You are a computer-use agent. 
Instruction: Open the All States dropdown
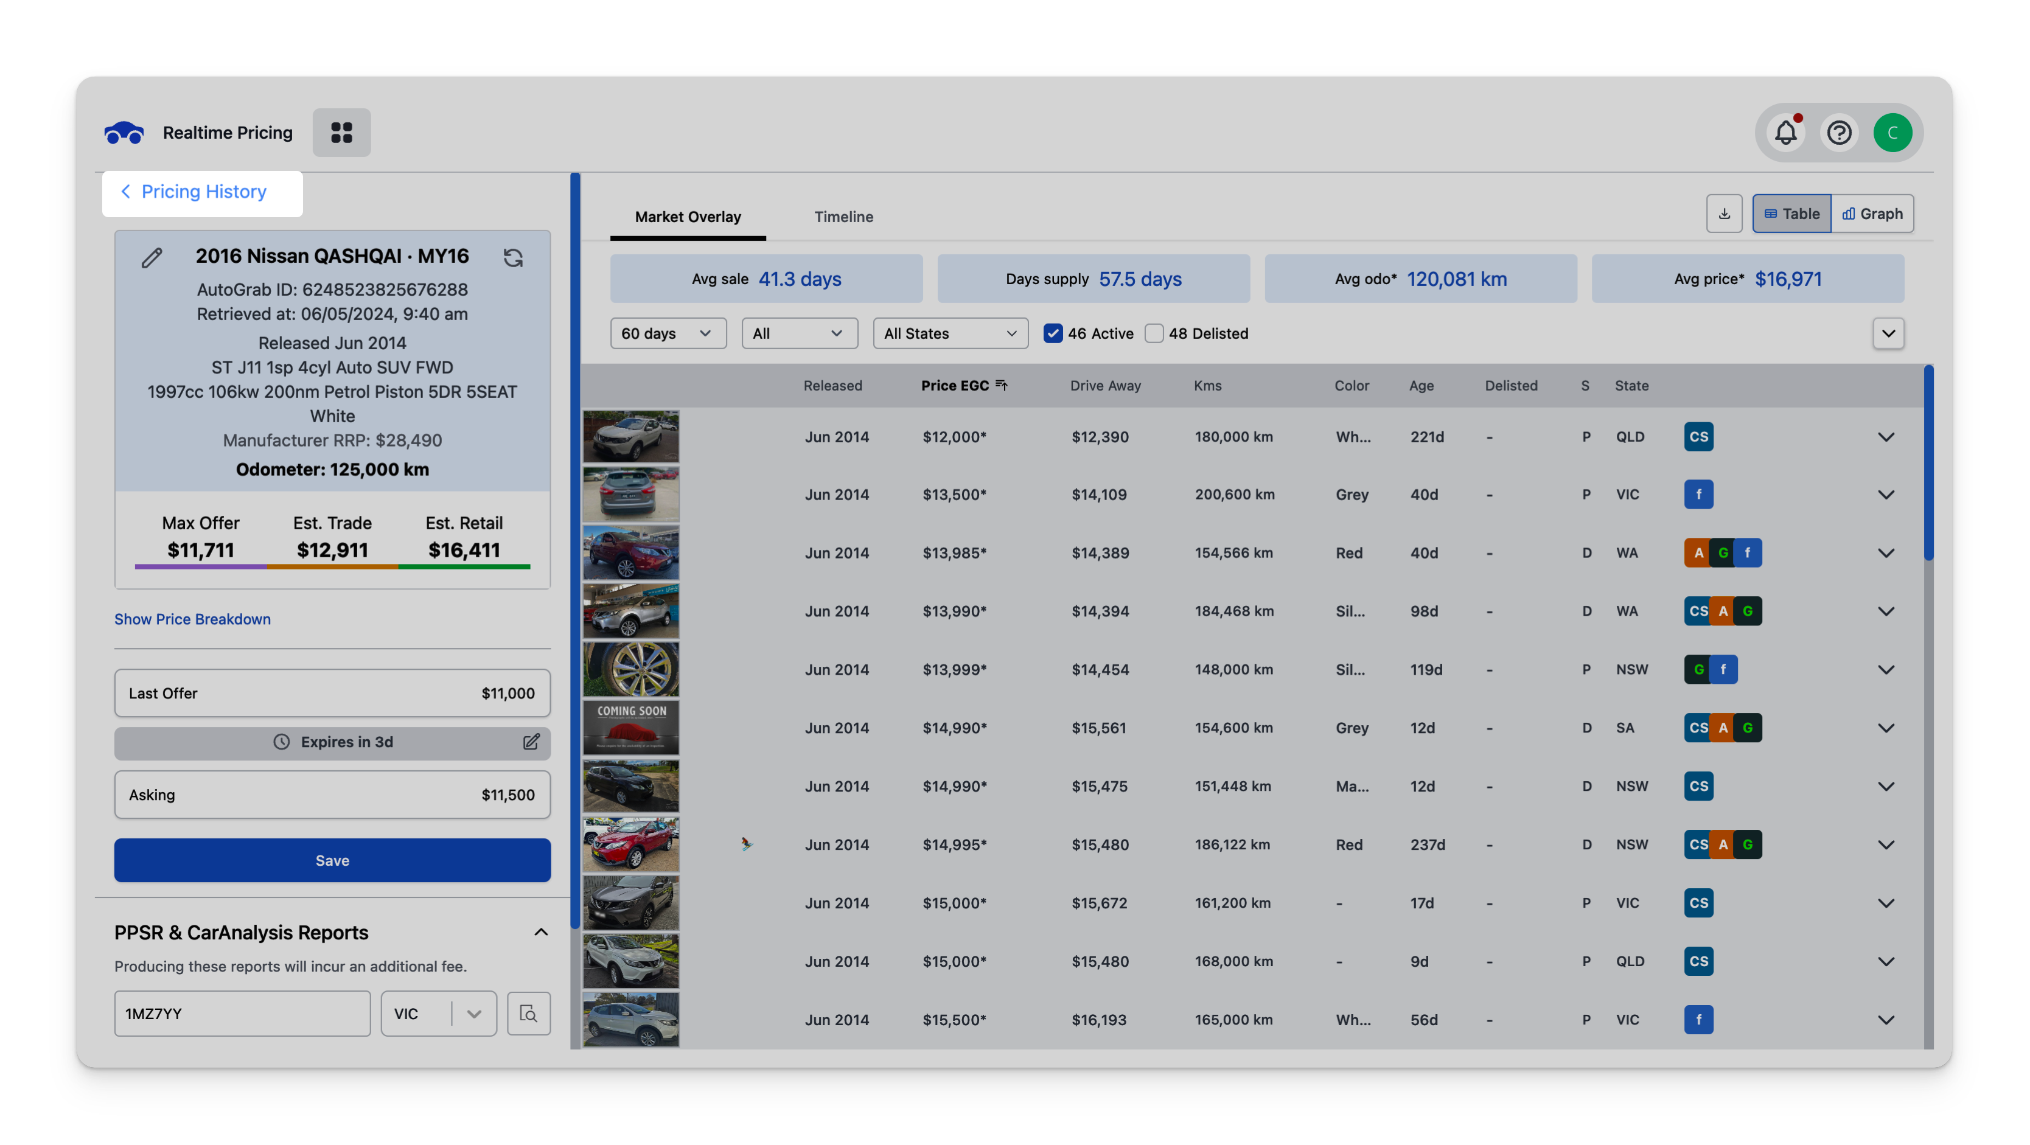950,333
